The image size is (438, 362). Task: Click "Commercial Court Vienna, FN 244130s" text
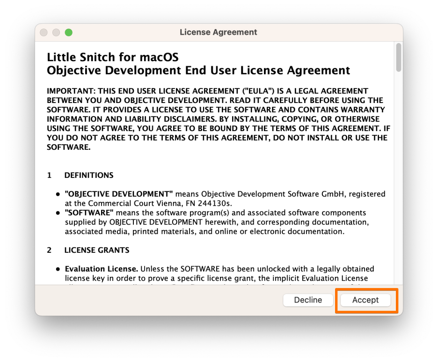[160, 203]
